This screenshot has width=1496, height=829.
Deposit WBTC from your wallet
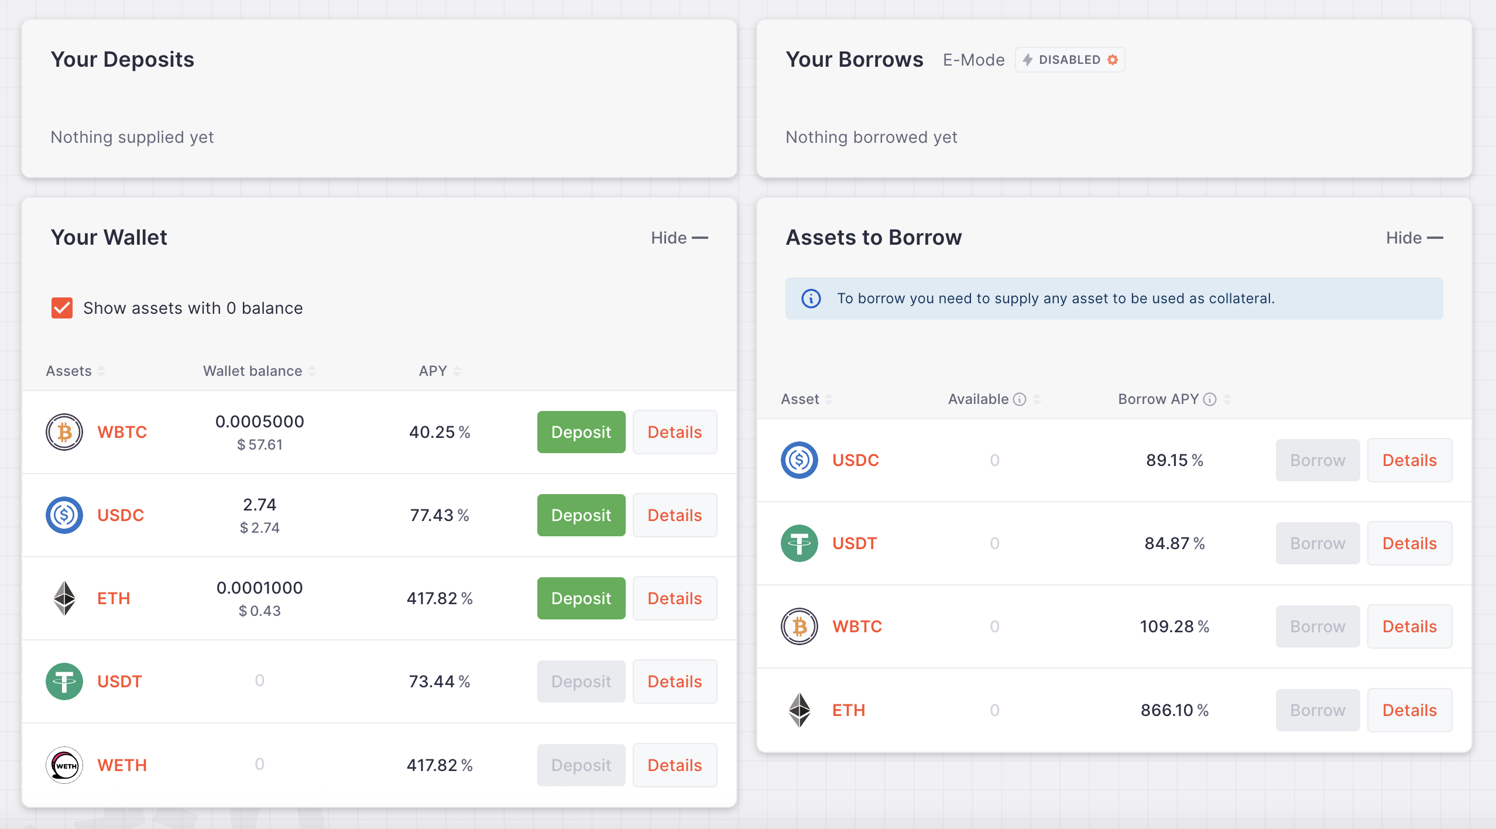click(x=581, y=432)
